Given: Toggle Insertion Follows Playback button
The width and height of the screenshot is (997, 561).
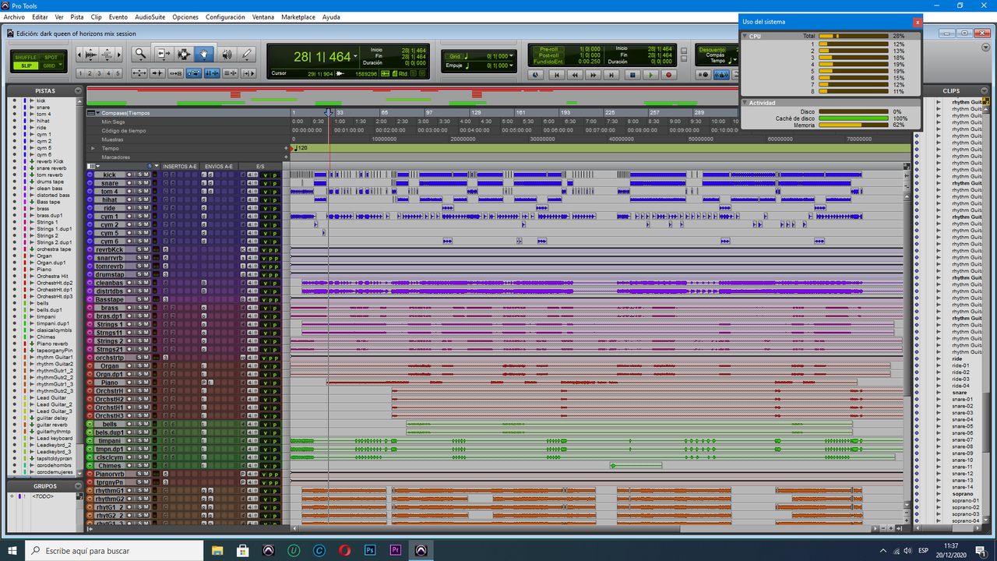Looking at the screenshot, I should pos(248,73).
